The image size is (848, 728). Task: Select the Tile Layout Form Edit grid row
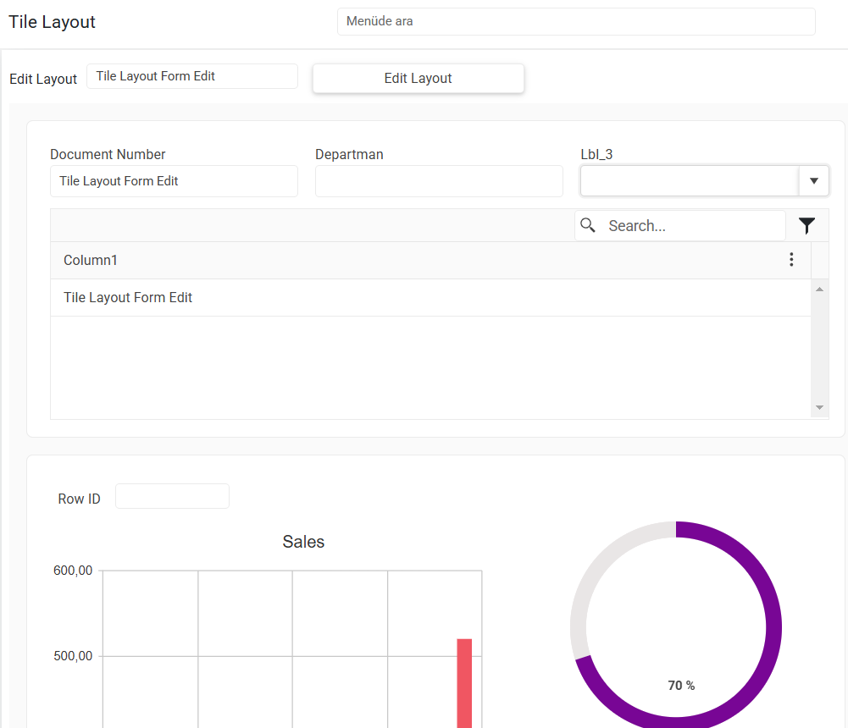pyautogui.click(x=430, y=298)
